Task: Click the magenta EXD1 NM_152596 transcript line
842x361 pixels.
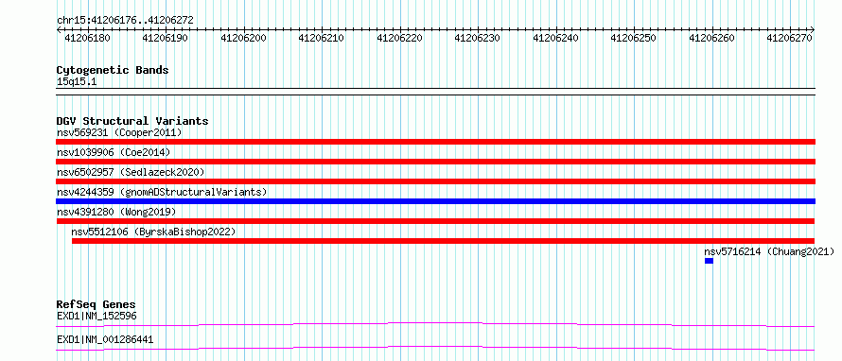Action: (x=435, y=324)
